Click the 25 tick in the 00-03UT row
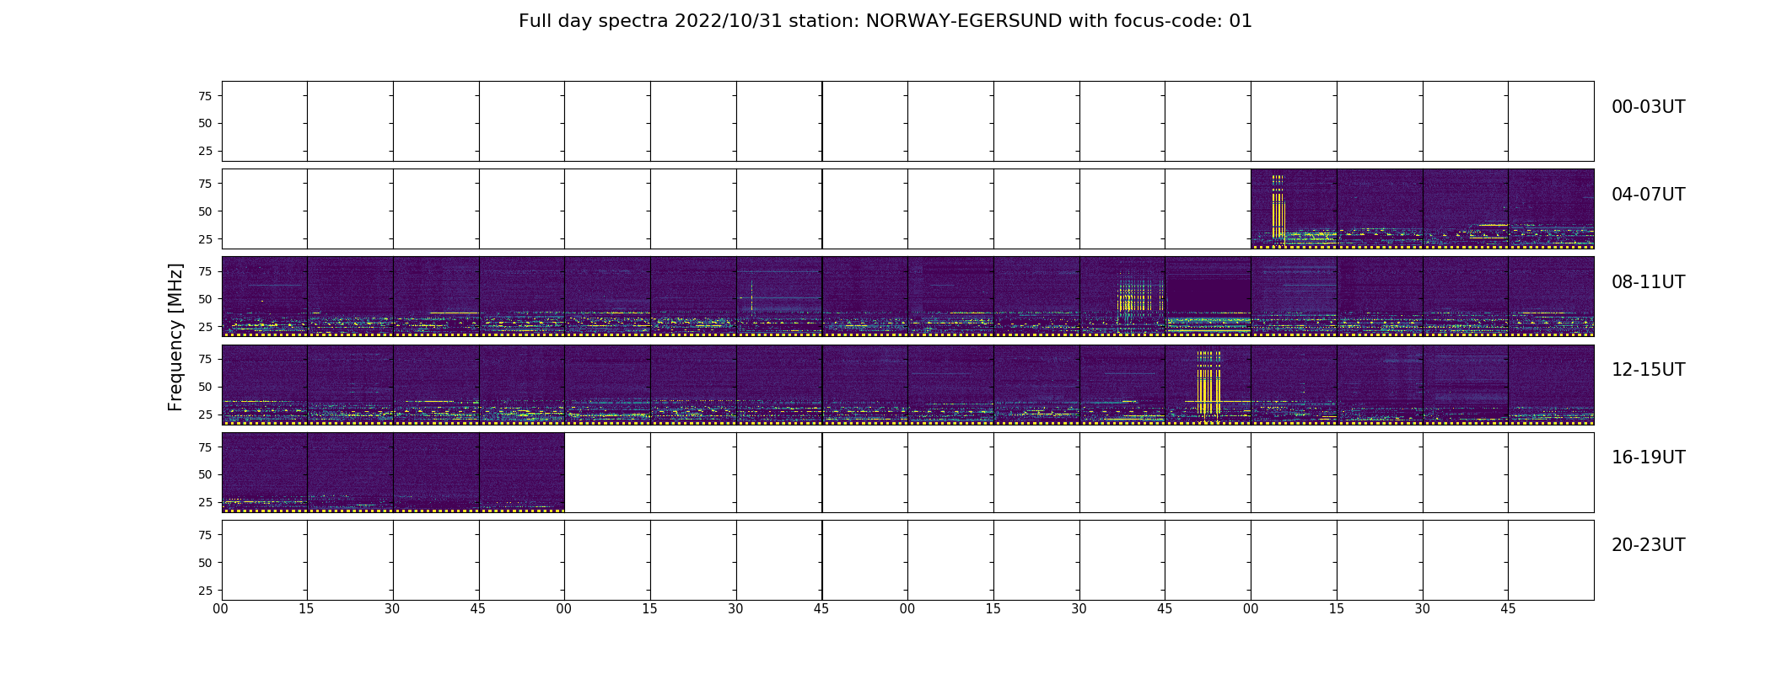 (x=205, y=151)
